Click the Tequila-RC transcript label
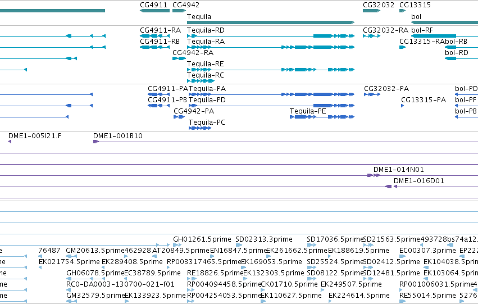This screenshot has width=478, height=304. click(206, 75)
